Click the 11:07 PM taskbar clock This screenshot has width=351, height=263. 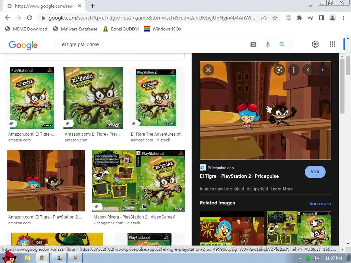pos(334,258)
